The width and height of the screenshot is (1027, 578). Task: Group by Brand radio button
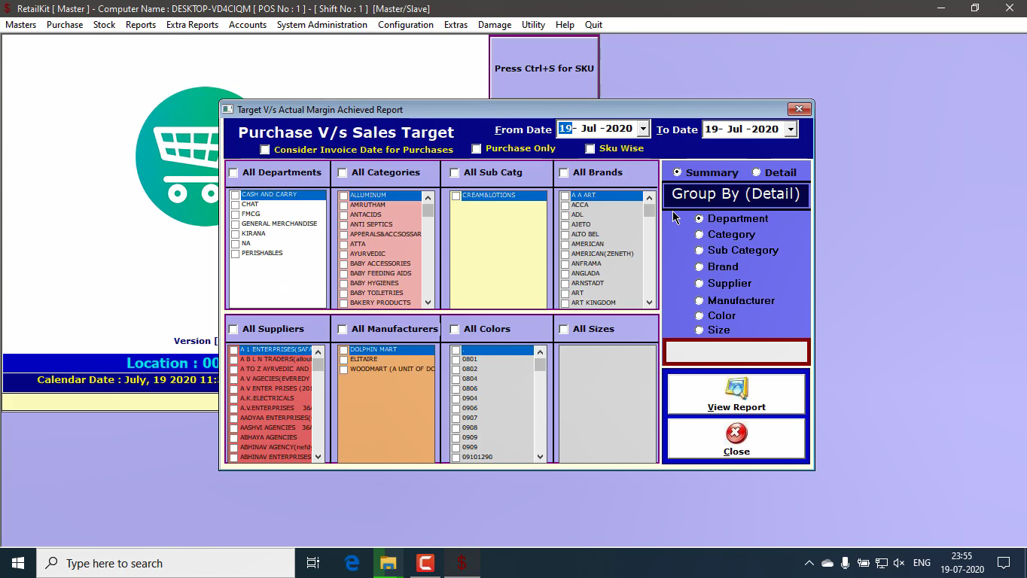tap(699, 267)
